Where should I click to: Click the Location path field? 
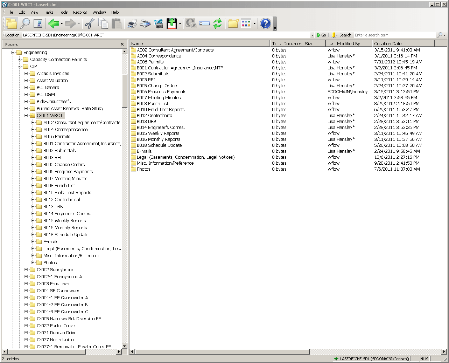pos(166,35)
